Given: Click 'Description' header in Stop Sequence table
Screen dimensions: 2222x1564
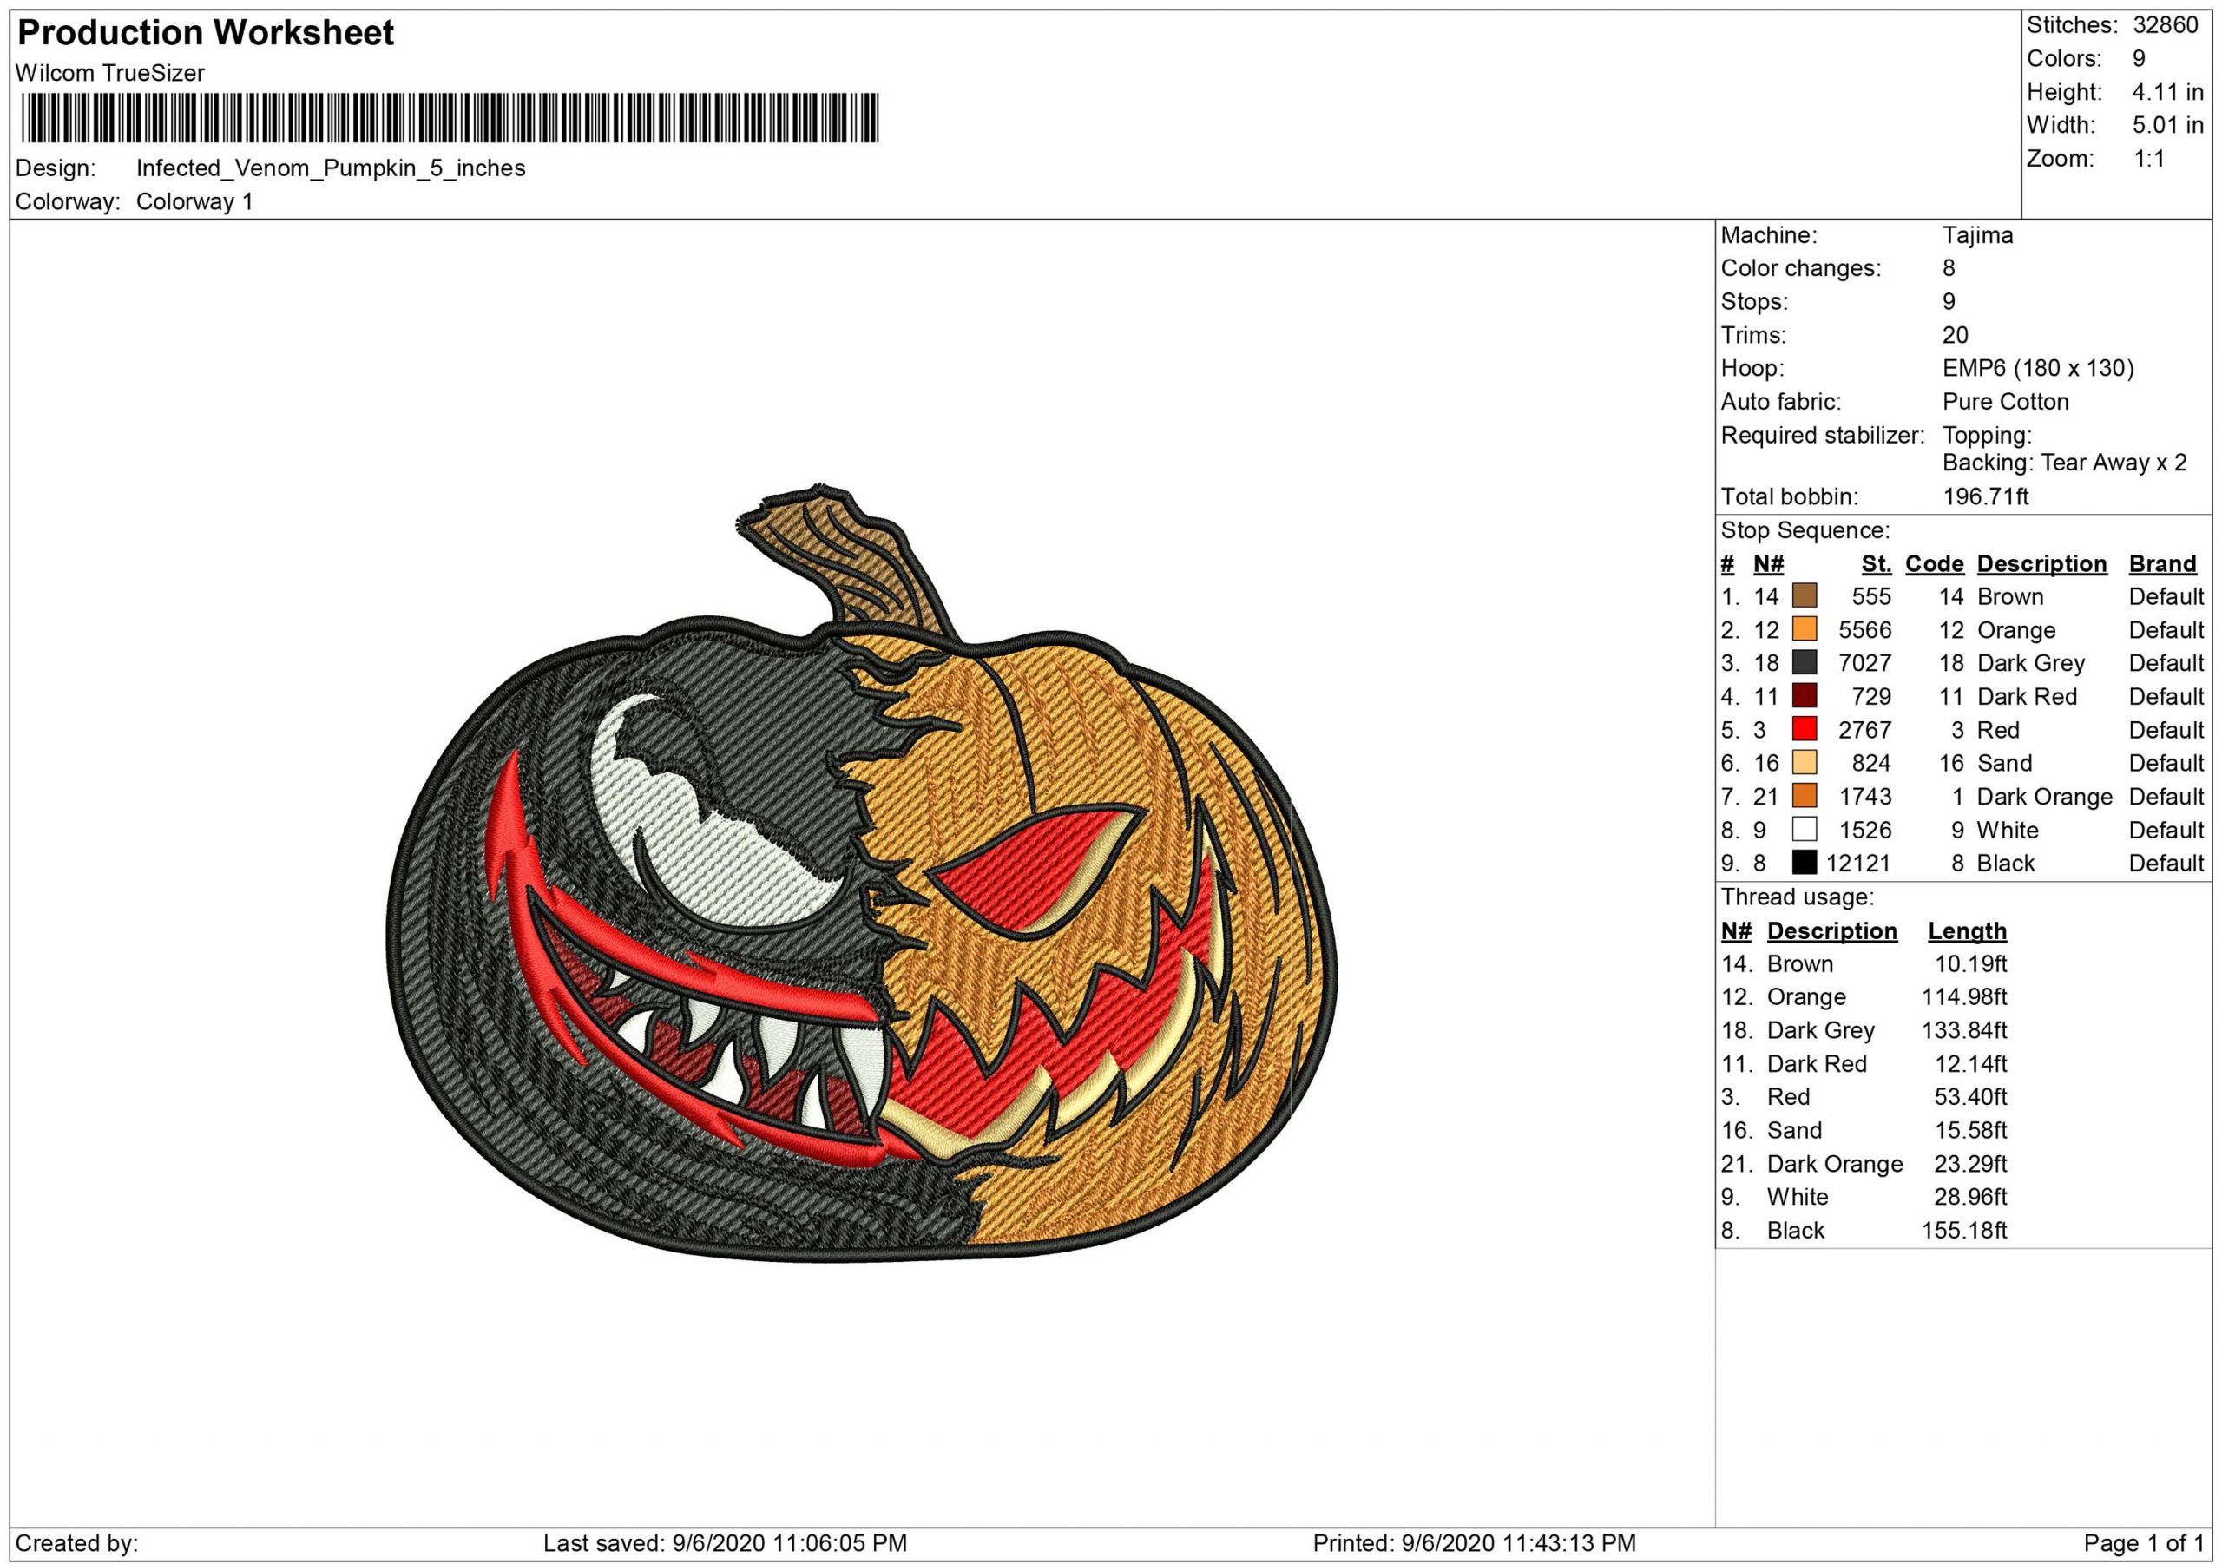Looking at the screenshot, I should (2041, 563).
